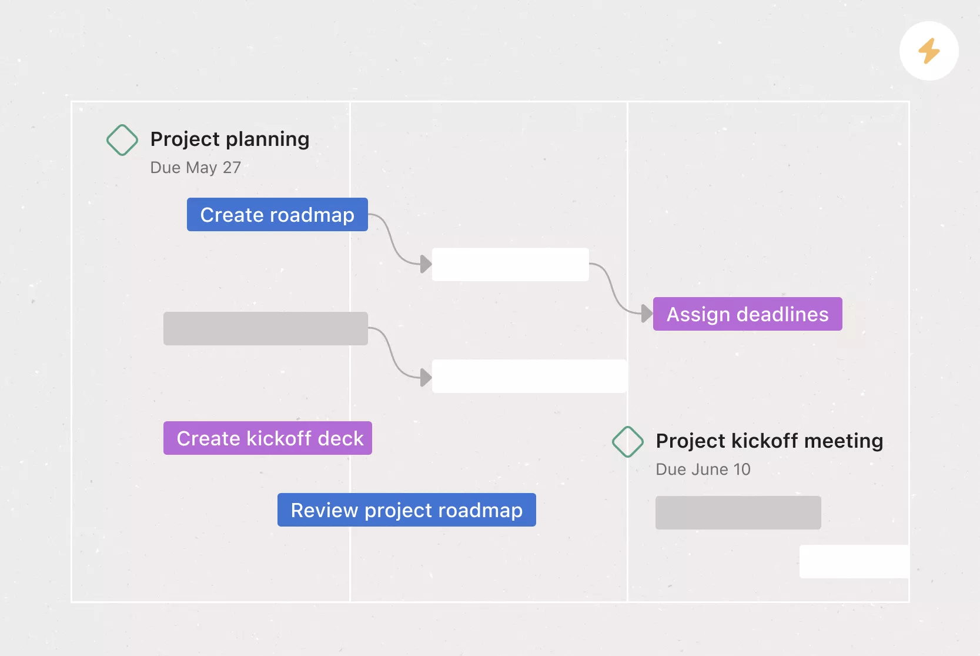
Task: Click the Project planning milestone title
Action: click(230, 139)
